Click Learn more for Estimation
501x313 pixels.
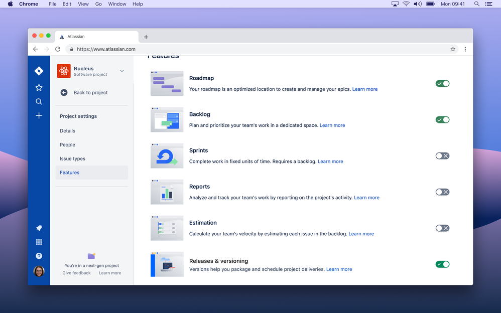[361, 234]
